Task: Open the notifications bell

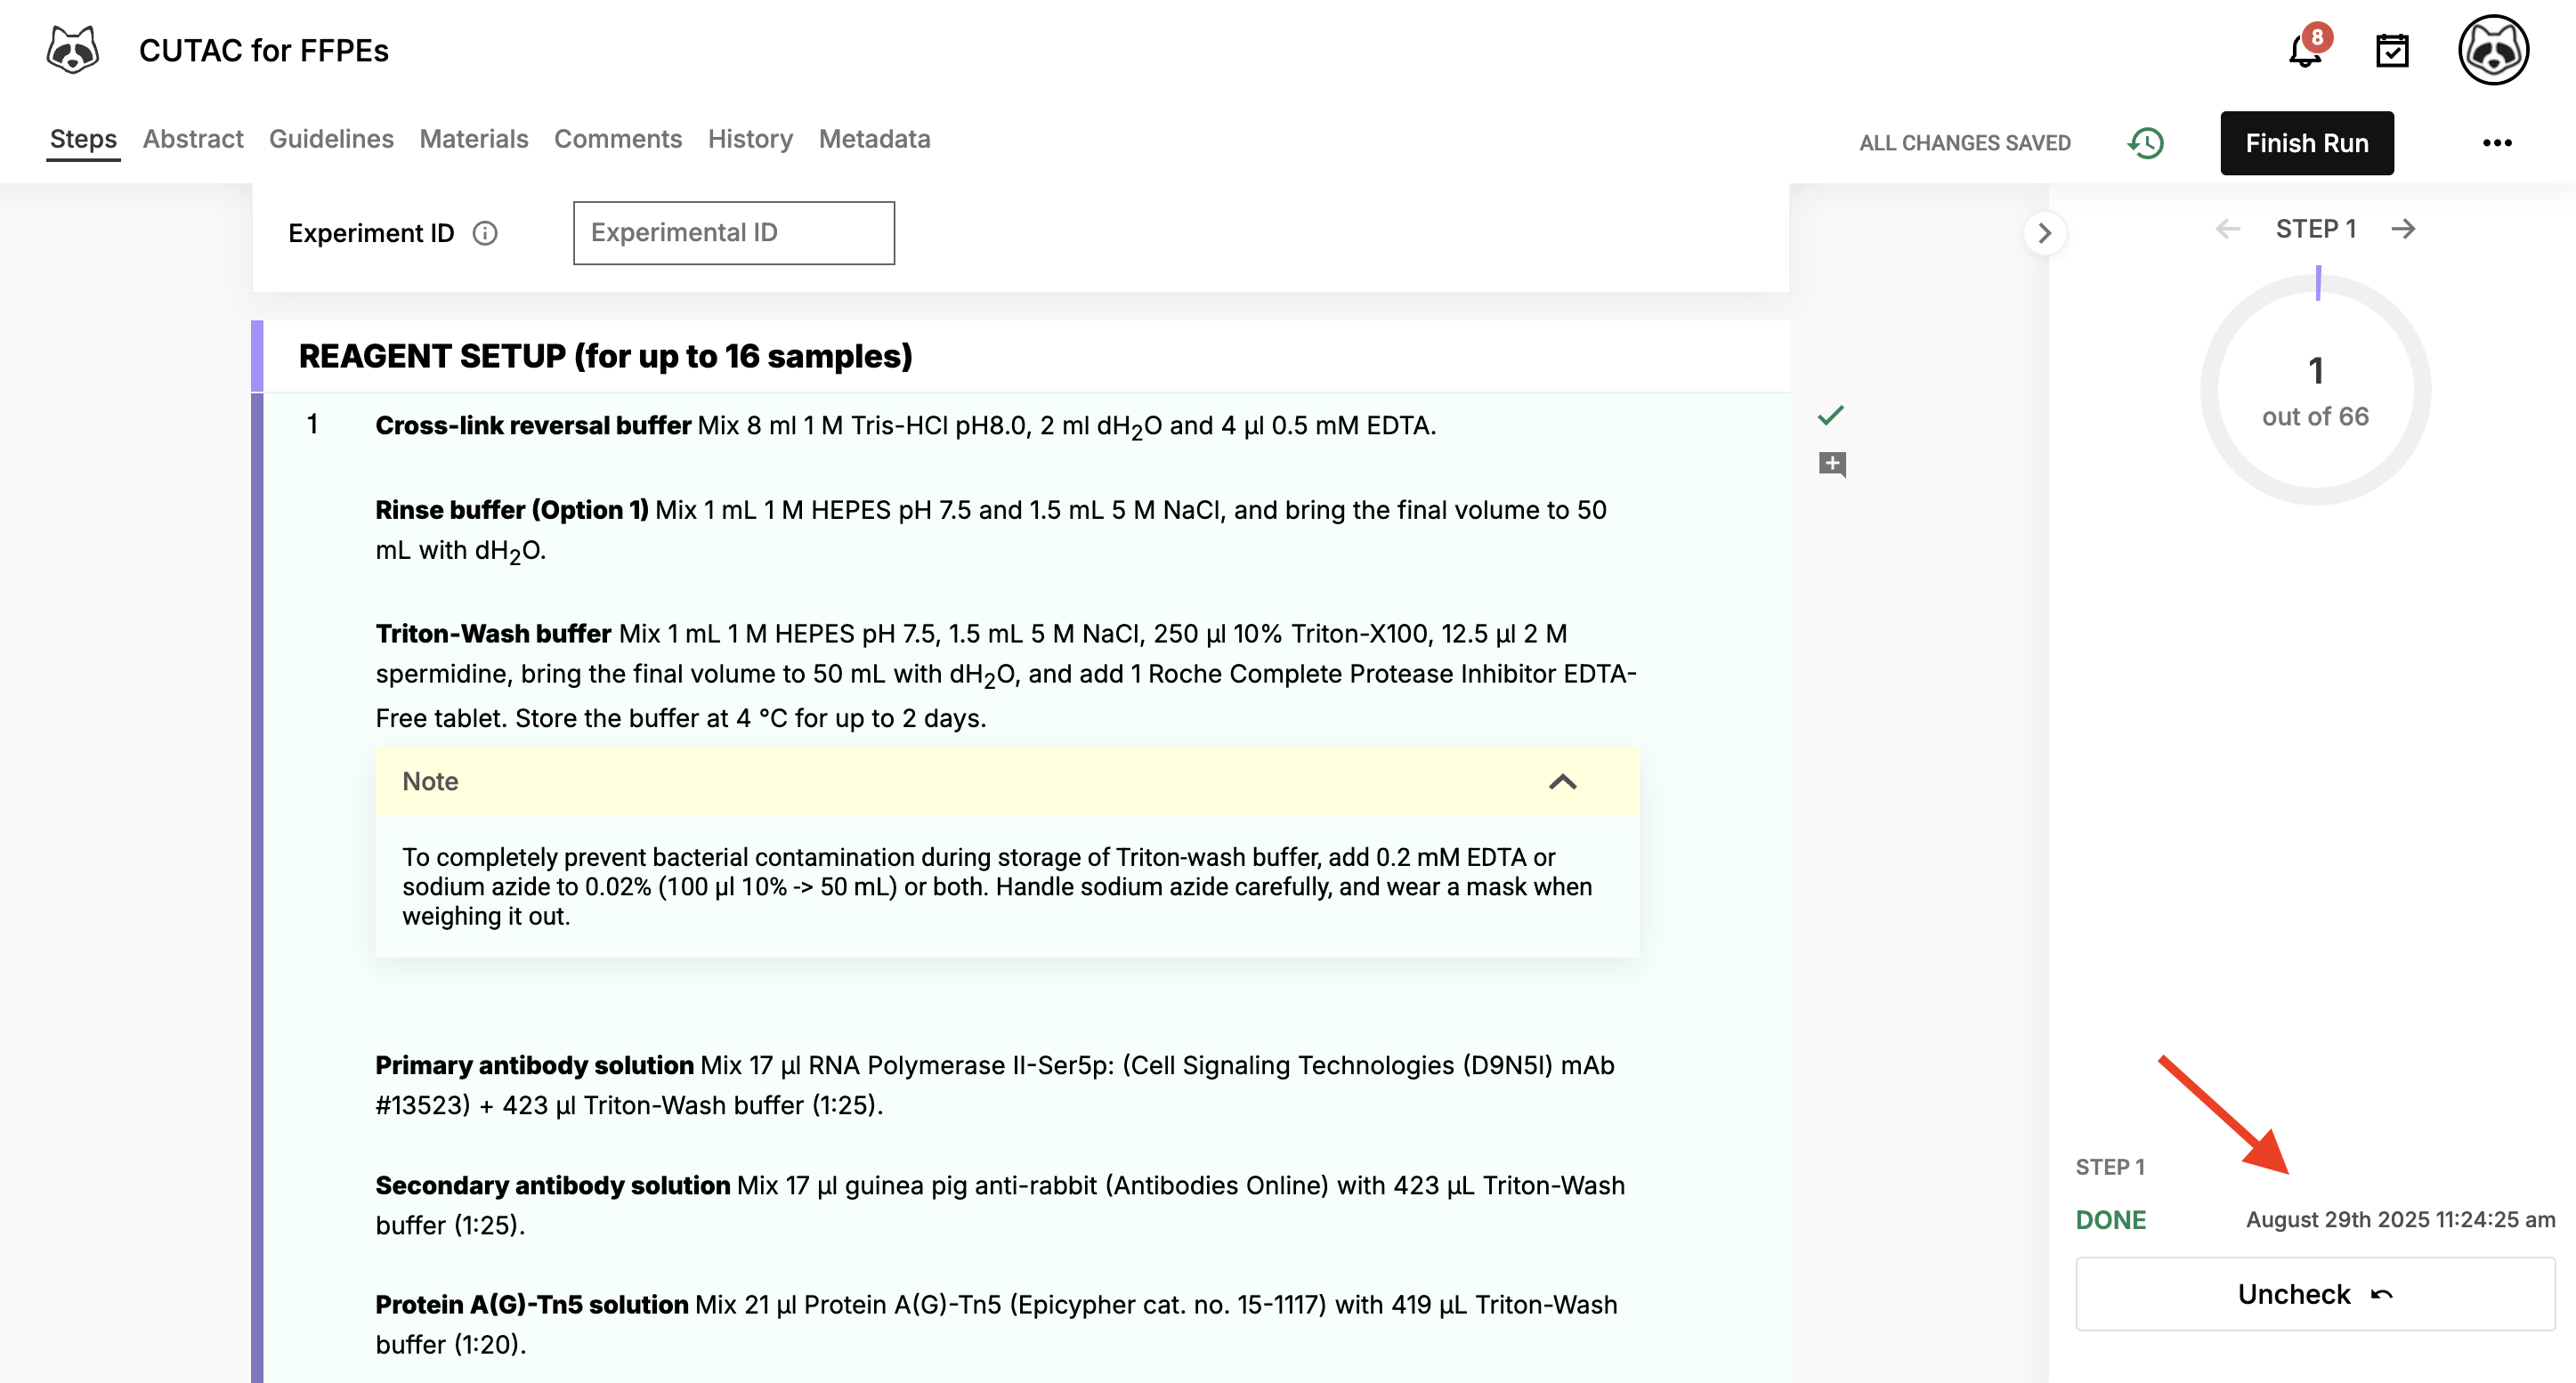Action: tap(2304, 50)
